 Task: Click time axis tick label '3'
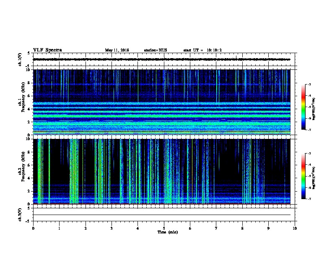pyautogui.click(x=112, y=228)
